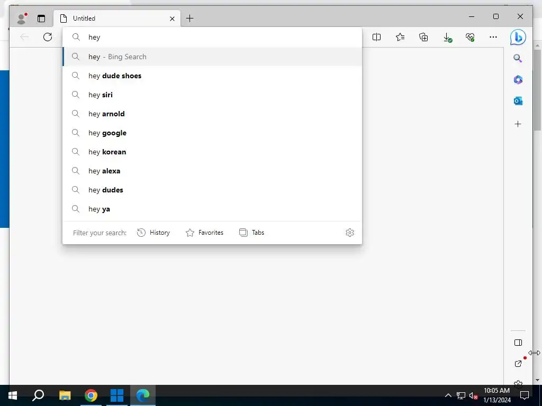Choose the 'hey dudes' suggestion
Image resolution: width=542 pixels, height=406 pixels.
(212, 190)
